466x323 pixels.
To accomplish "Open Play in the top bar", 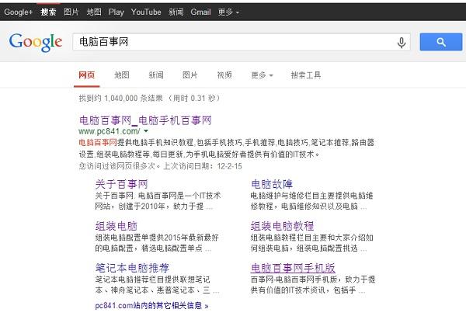I will coord(116,12).
